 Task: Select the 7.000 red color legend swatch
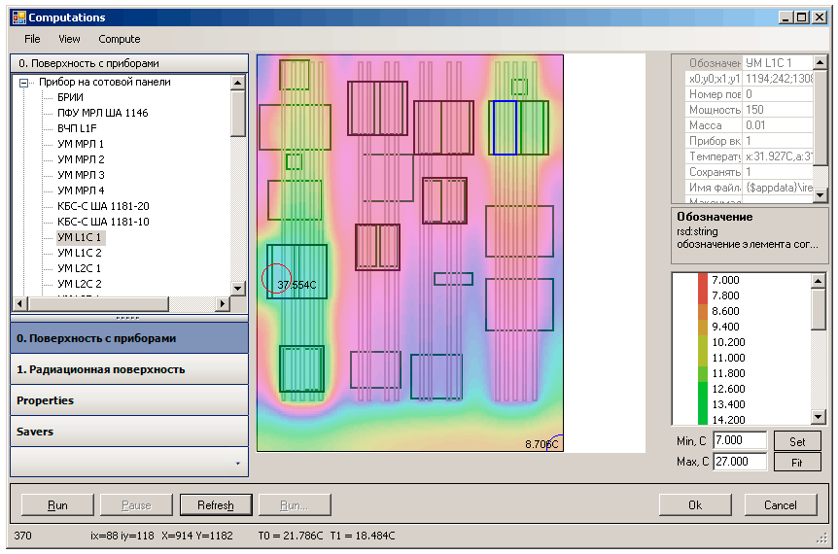point(702,280)
